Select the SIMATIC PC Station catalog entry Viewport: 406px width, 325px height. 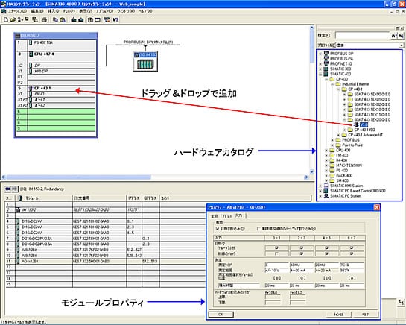[346, 196]
